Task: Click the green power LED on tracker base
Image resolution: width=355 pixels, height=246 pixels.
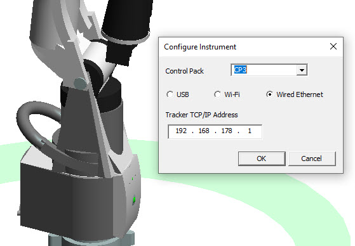Action: [x=134, y=200]
